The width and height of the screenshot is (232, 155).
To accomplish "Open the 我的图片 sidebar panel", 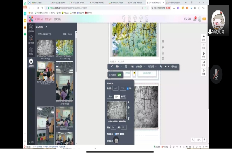I will click(x=31, y=61).
